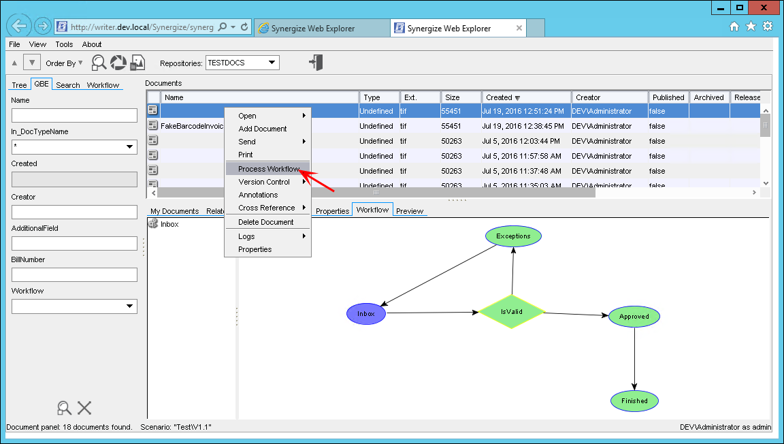Click the documents list scroll-down arrow
This screenshot has height=444, width=784.
click(x=766, y=183)
